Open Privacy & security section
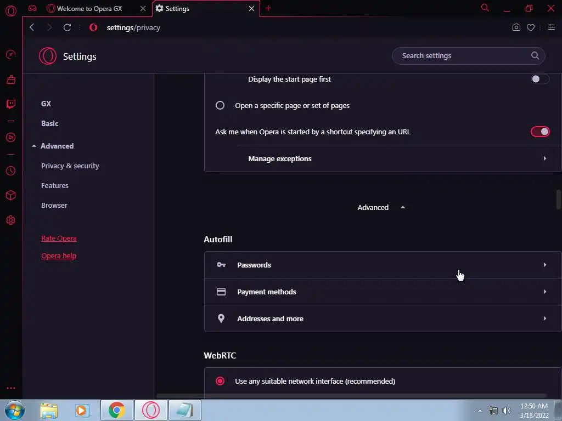The height and width of the screenshot is (421, 562). [70, 166]
